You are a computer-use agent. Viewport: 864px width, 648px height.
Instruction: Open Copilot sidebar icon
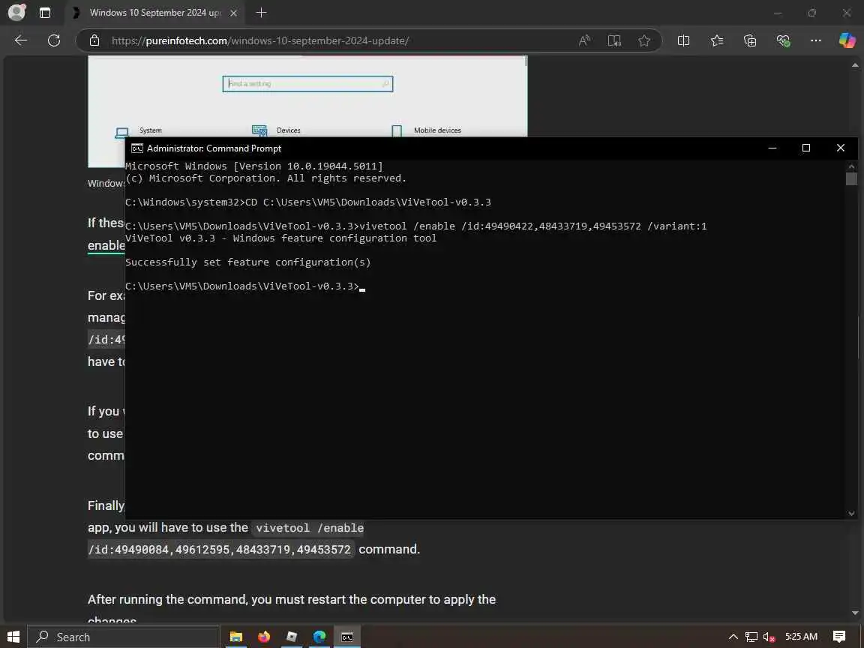(x=847, y=40)
